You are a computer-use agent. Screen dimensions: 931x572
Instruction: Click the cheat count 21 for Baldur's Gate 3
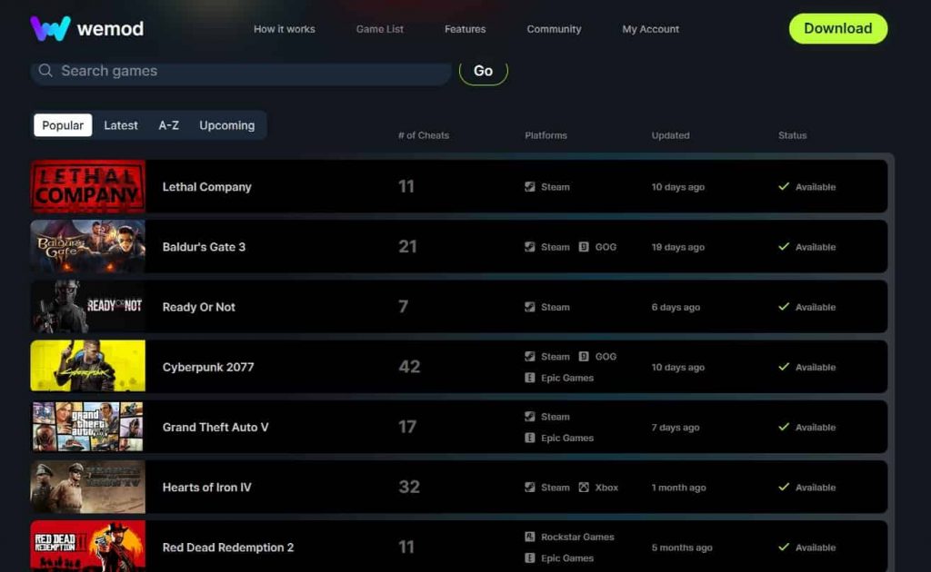tap(407, 247)
